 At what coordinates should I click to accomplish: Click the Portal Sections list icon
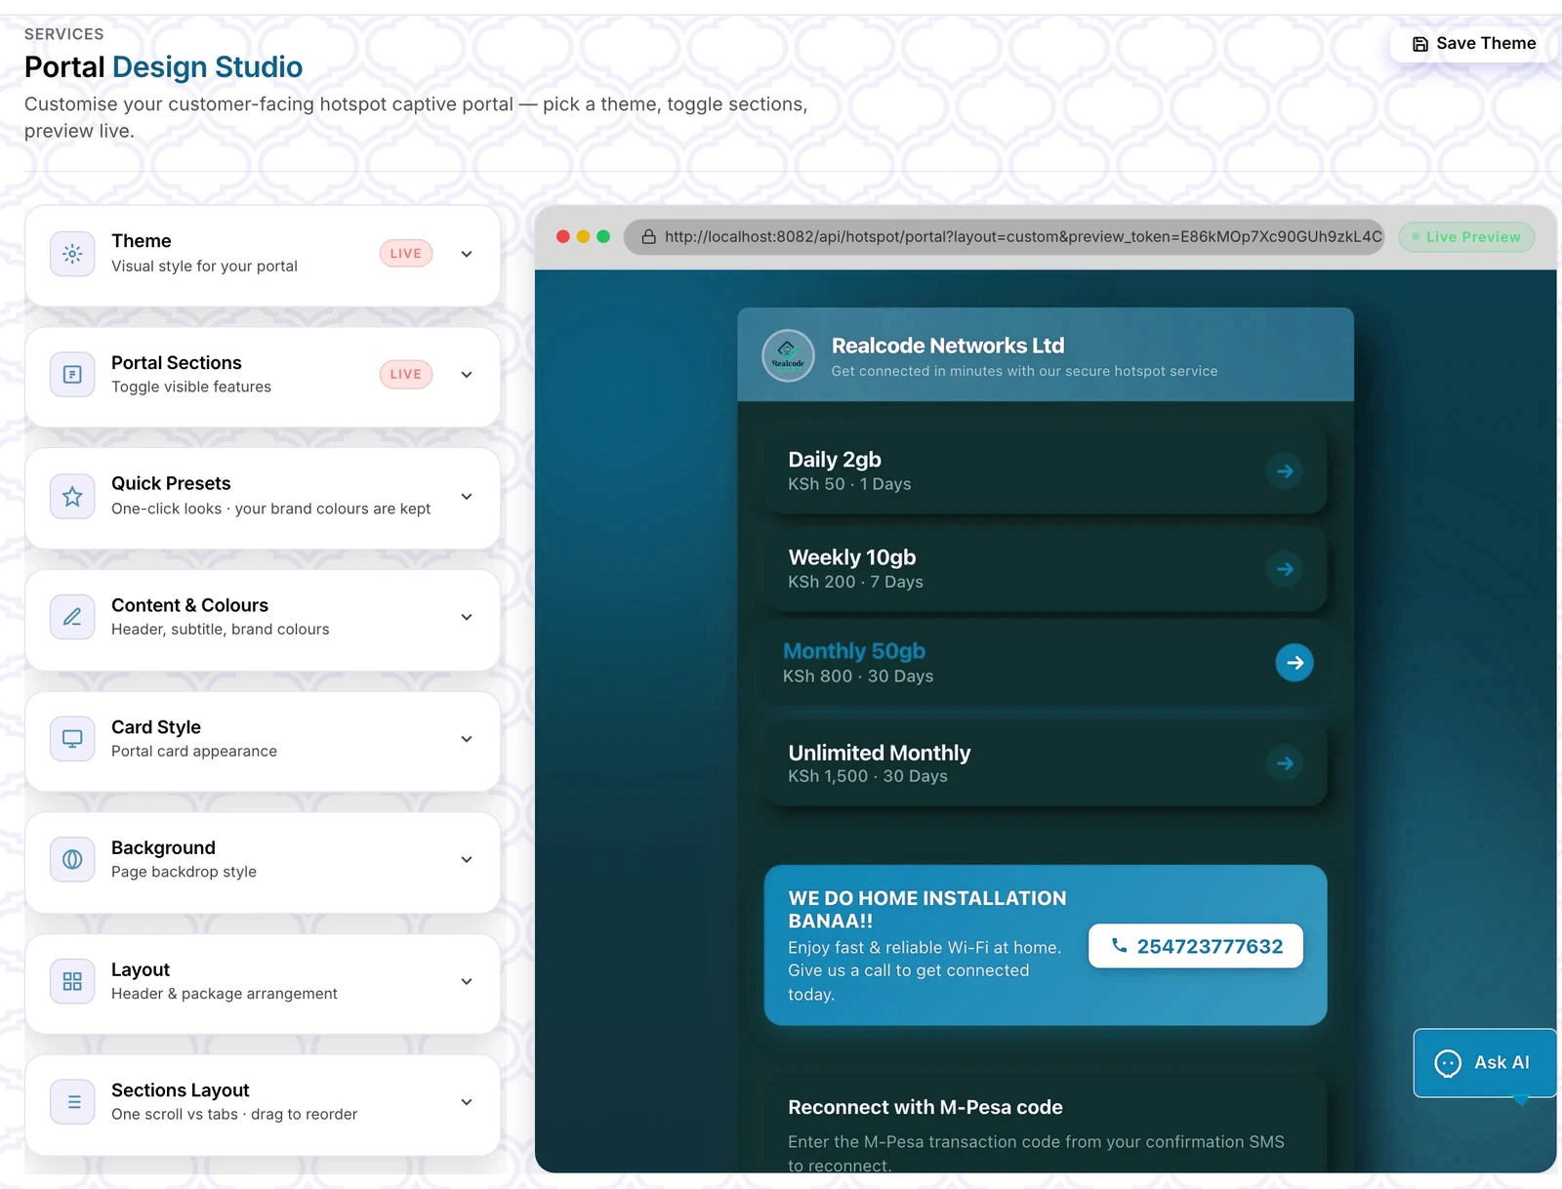coord(72,375)
